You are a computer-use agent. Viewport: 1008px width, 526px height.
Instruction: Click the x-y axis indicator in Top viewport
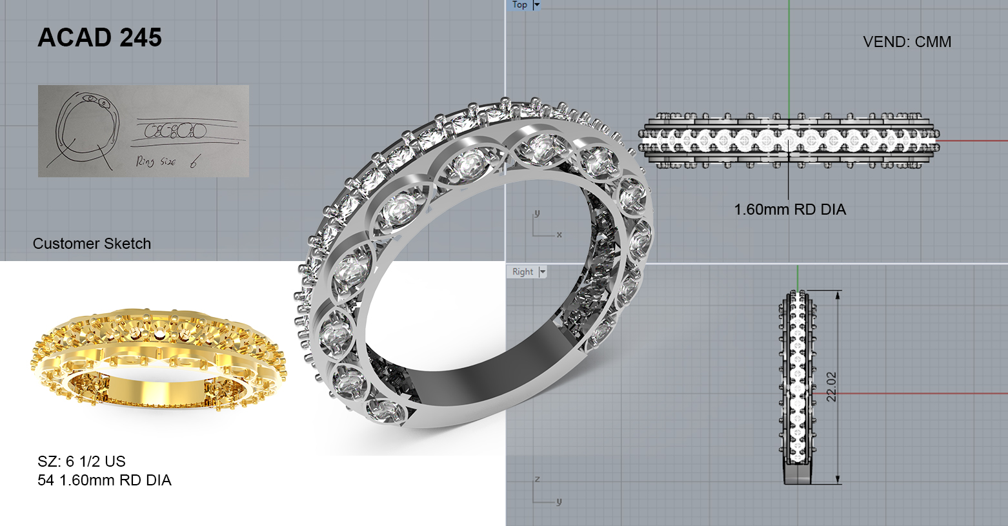[547, 223]
